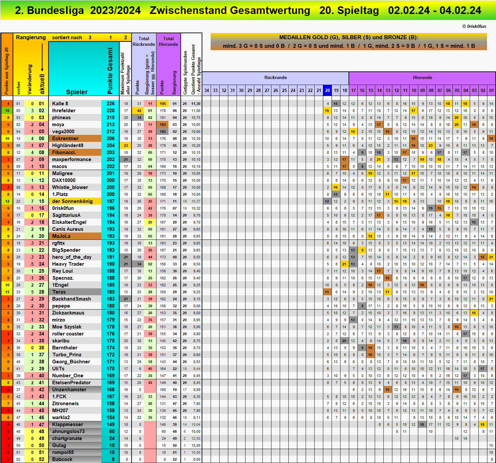
Task: Select player moya
Action: pos(58,125)
